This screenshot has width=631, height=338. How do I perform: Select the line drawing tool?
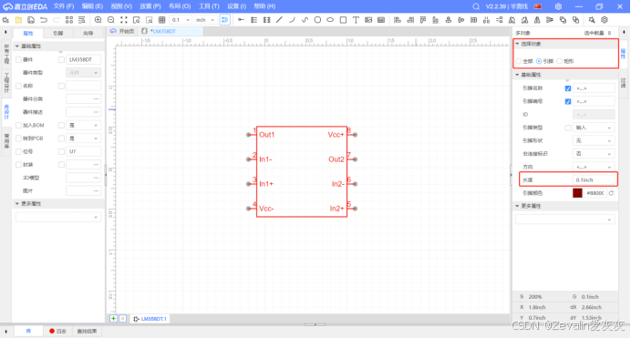click(x=279, y=20)
